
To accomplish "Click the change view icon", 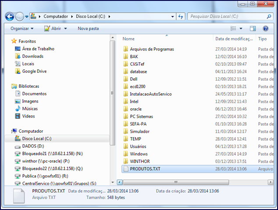I will 233,28.
